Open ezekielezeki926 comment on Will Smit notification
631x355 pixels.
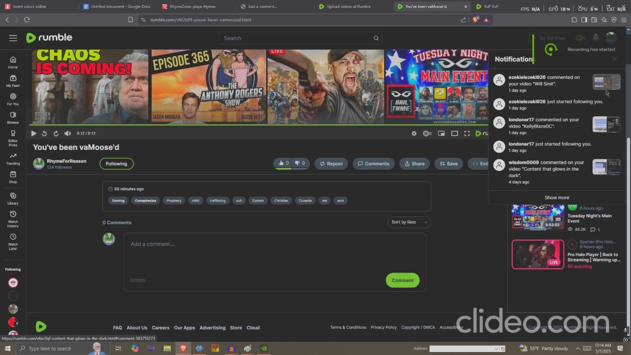(x=557, y=83)
